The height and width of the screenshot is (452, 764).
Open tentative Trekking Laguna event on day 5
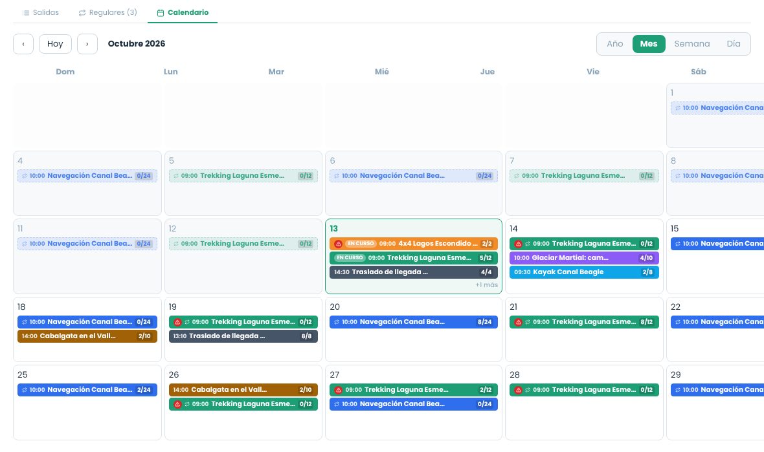[x=243, y=176]
